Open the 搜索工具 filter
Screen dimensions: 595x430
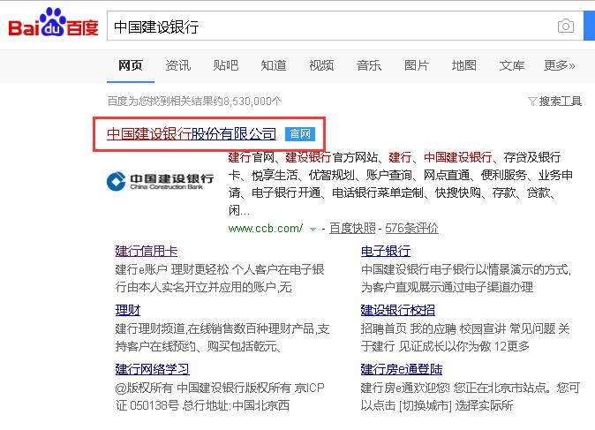(554, 102)
